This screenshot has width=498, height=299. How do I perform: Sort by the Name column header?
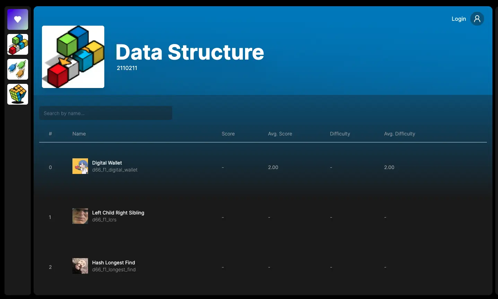[79, 134]
